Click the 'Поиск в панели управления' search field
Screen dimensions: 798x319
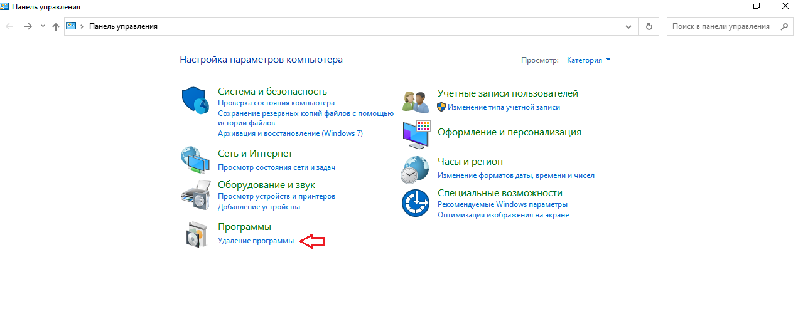pyautogui.click(x=721, y=26)
